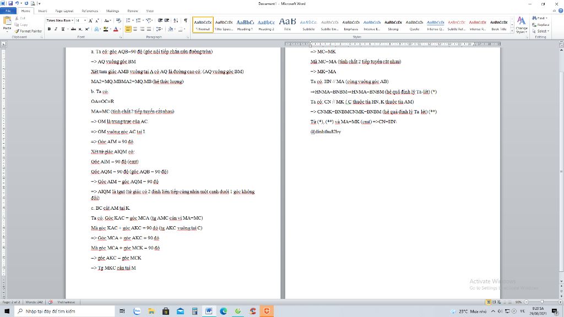The height and width of the screenshot is (317, 564).
Task: Click the Windows search box on the taskbar
Action: click(x=64, y=311)
